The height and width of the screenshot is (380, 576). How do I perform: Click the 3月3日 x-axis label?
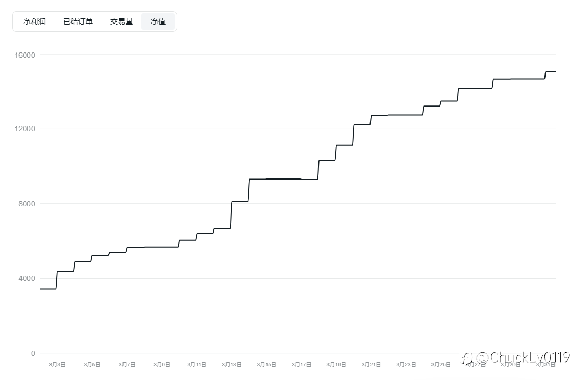(x=57, y=364)
